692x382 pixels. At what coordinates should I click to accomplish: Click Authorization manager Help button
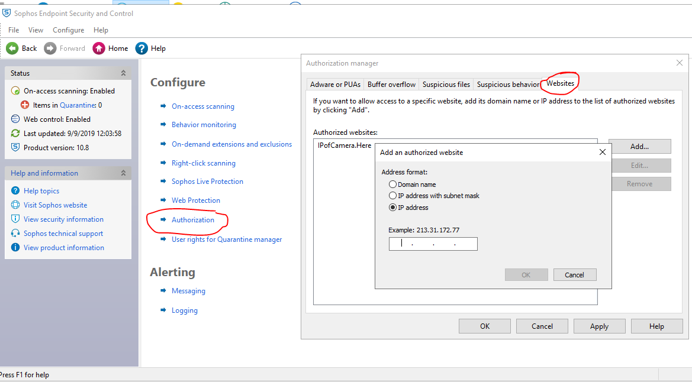(656, 326)
